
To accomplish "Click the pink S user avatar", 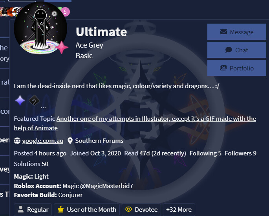I will click(x=65, y=12).
